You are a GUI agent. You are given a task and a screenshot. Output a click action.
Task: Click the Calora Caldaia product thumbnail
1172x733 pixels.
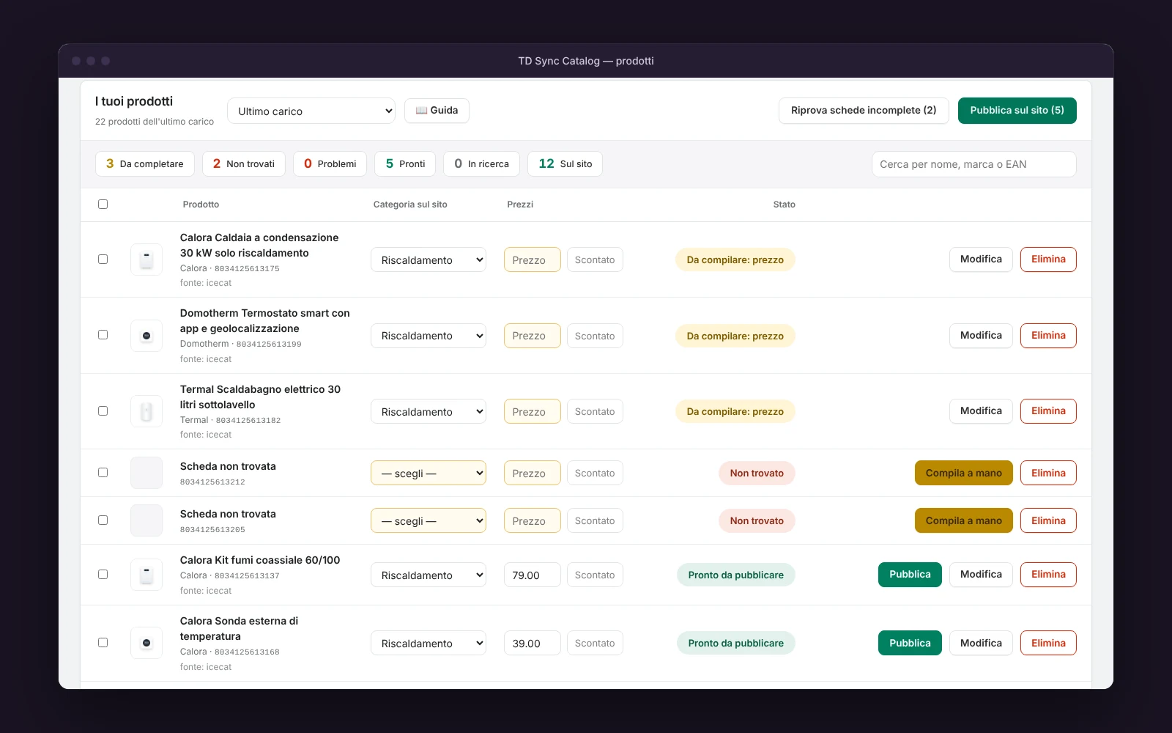point(146,259)
